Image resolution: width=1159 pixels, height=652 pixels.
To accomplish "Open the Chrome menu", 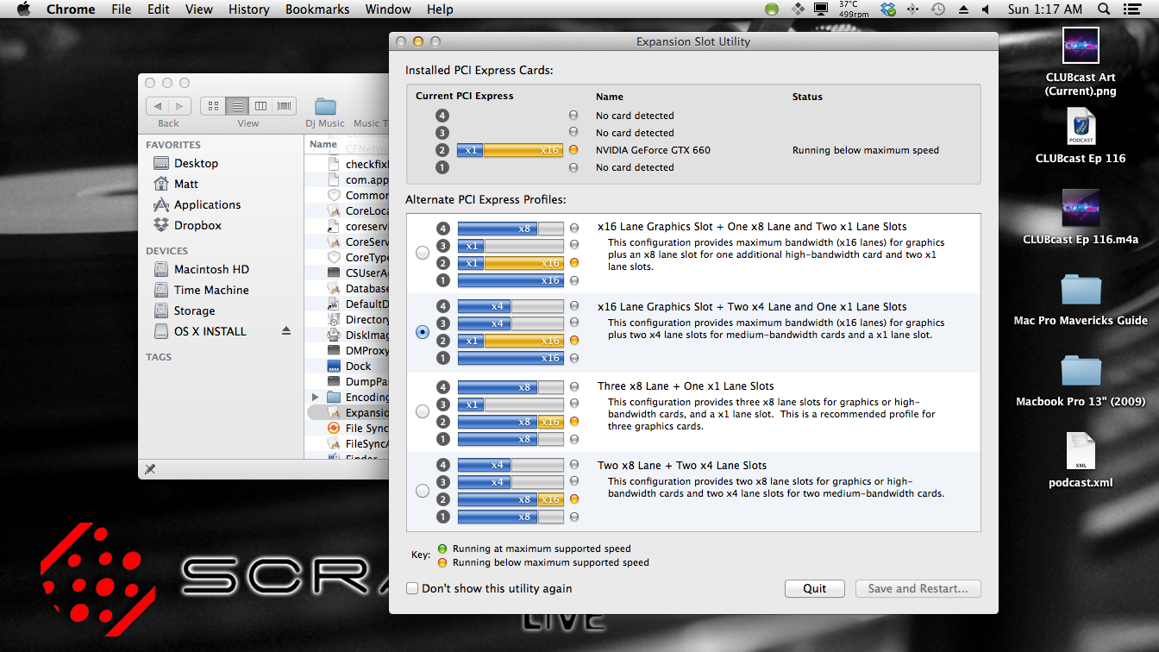I will click(x=71, y=9).
